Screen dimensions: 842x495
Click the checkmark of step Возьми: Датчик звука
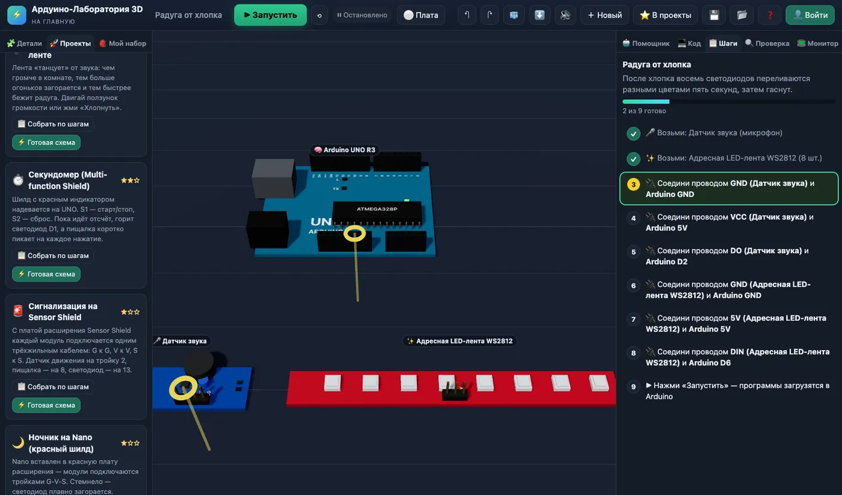tap(633, 134)
